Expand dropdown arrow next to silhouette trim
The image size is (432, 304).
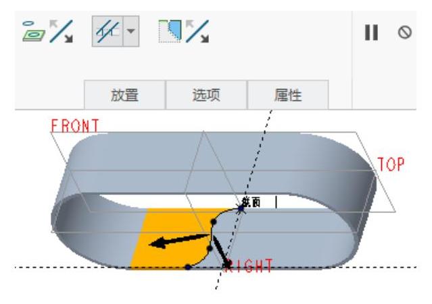click(131, 31)
